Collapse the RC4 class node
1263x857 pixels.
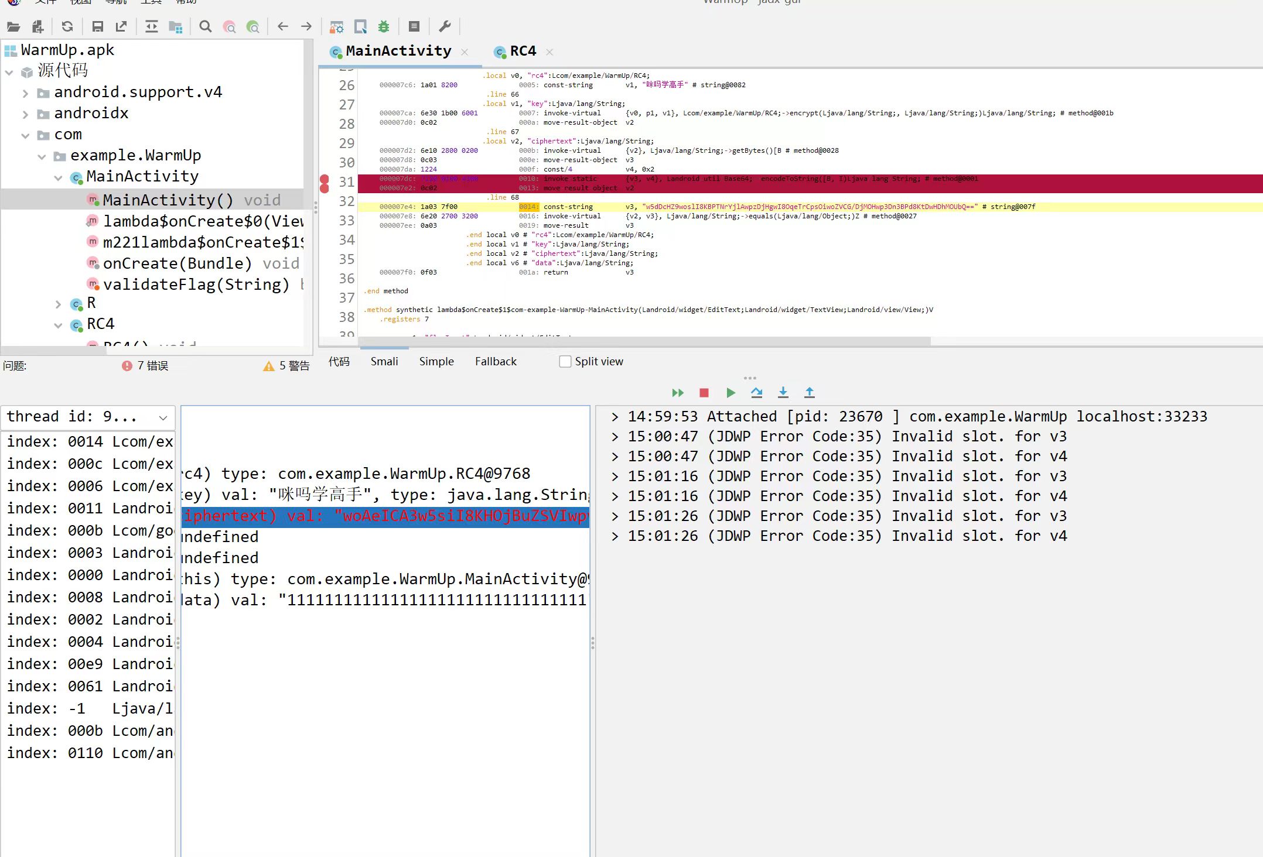[58, 325]
